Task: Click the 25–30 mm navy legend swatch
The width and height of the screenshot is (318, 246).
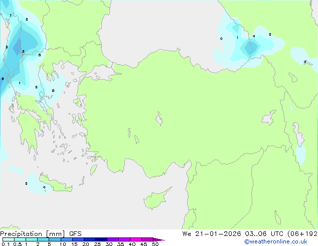Action: tap(101, 239)
